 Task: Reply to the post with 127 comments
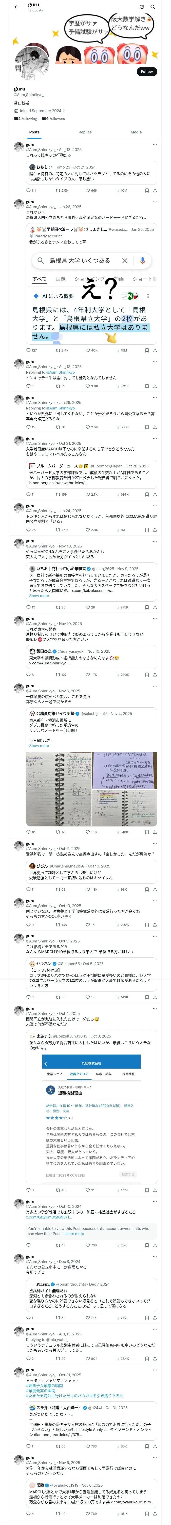[x=31, y=350]
